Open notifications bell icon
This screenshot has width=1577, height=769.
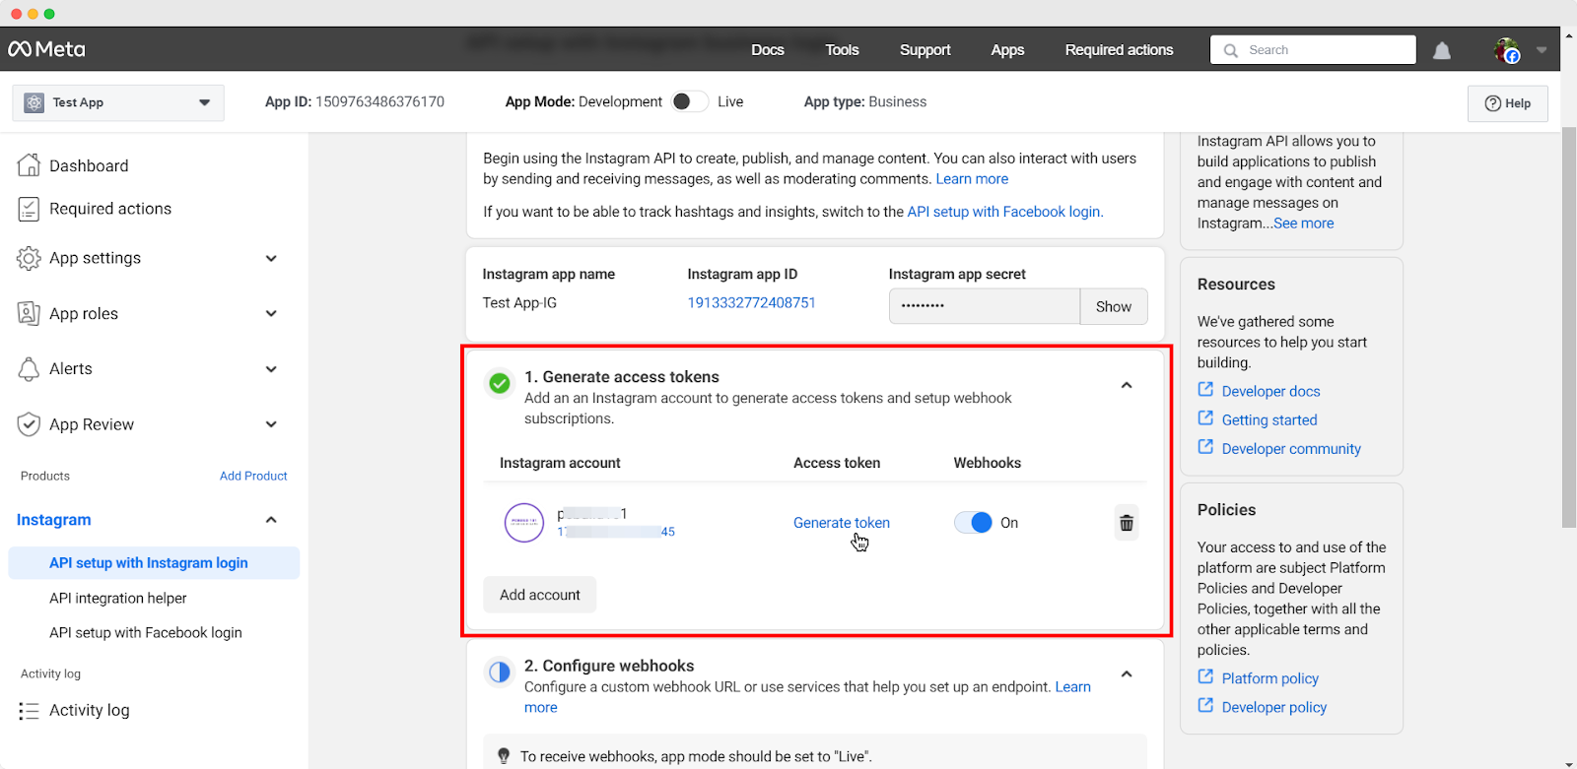pyautogui.click(x=1441, y=50)
